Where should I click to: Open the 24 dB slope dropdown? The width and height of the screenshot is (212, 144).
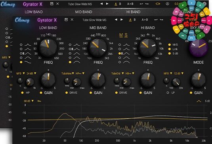pyautogui.click(x=31, y=73)
